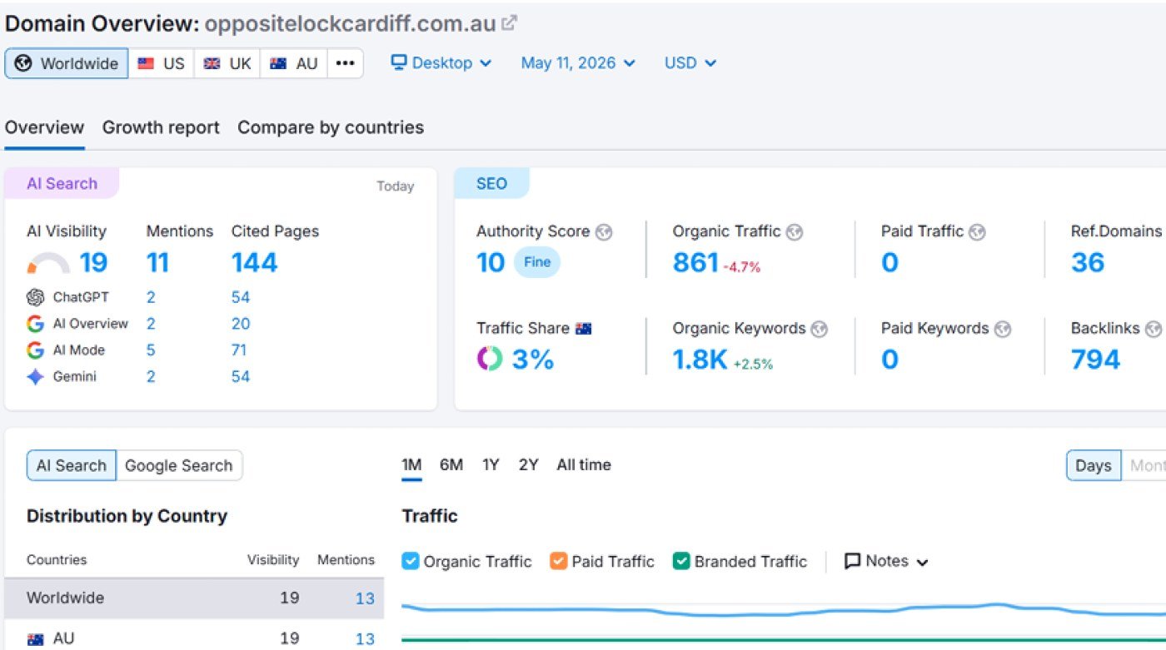1166x650 pixels.
Task: Toggle the Branded Traffic checkbox
Action: (x=681, y=561)
